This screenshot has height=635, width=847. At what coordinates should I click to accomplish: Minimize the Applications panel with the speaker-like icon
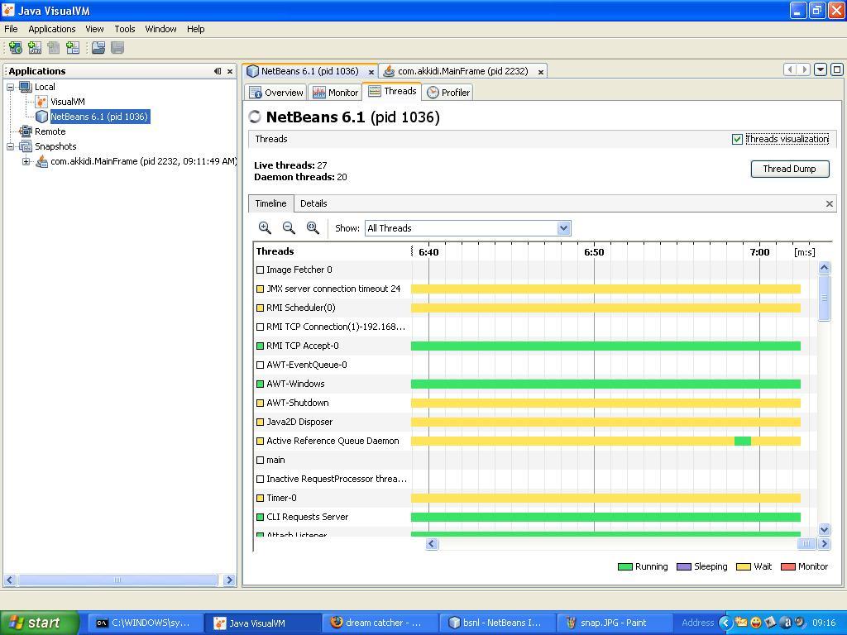218,71
